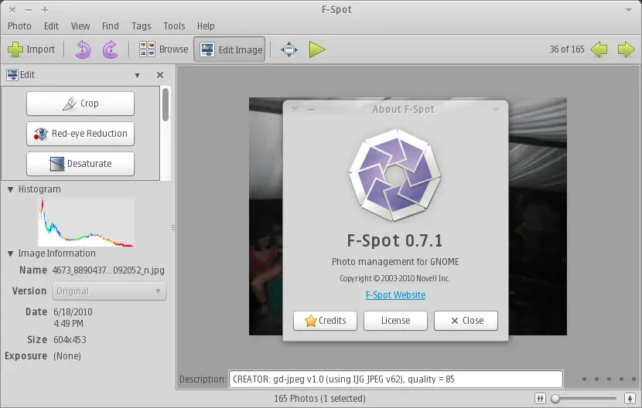Click the main window title bar dropdown arrow
The width and height of the screenshot is (642, 408).
629,10
